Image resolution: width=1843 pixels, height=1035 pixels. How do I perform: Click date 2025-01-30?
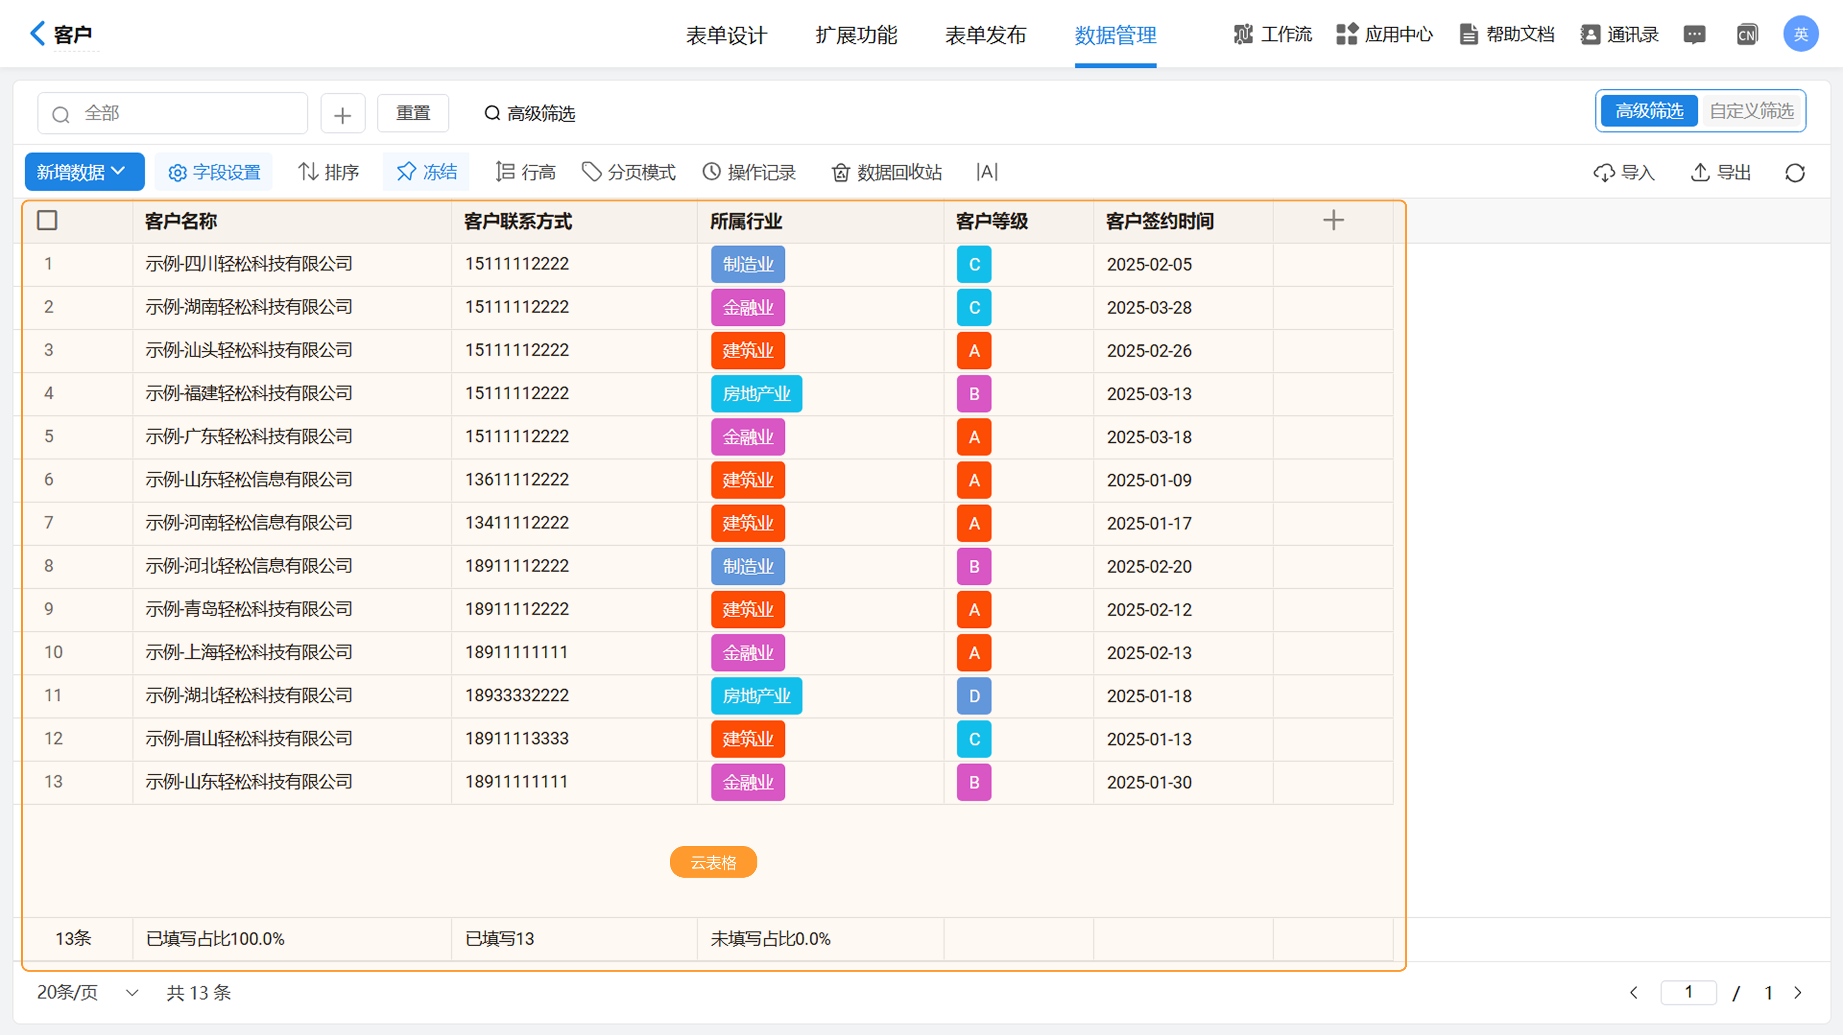[x=1149, y=782]
